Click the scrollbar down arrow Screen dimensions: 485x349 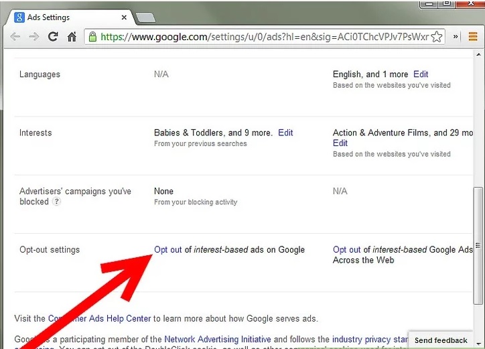[x=478, y=344]
